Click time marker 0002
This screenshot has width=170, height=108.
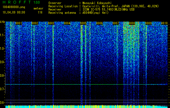pos(35,23)
